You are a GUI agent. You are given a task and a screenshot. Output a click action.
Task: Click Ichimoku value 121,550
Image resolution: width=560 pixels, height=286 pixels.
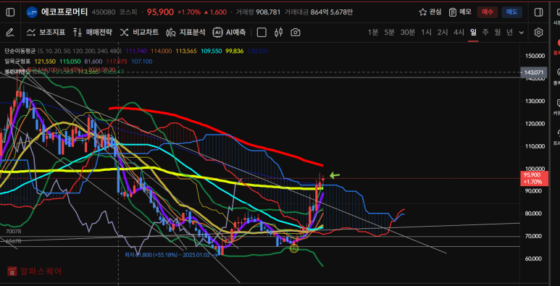point(45,62)
